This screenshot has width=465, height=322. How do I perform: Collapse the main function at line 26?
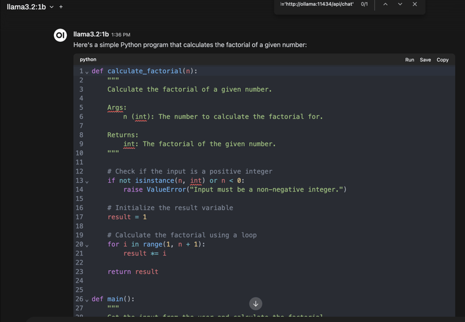(87, 300)
